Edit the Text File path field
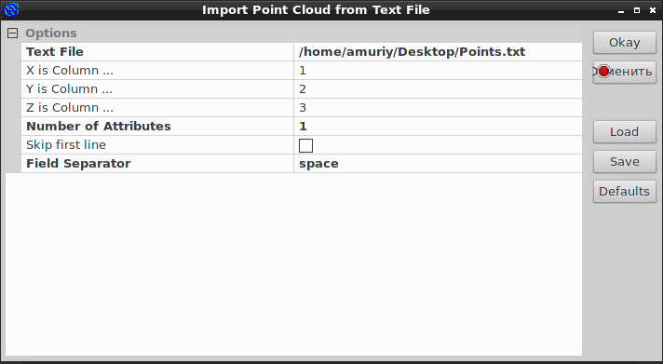The height and width of the screenshot is (364, 663). coord(438,51)
